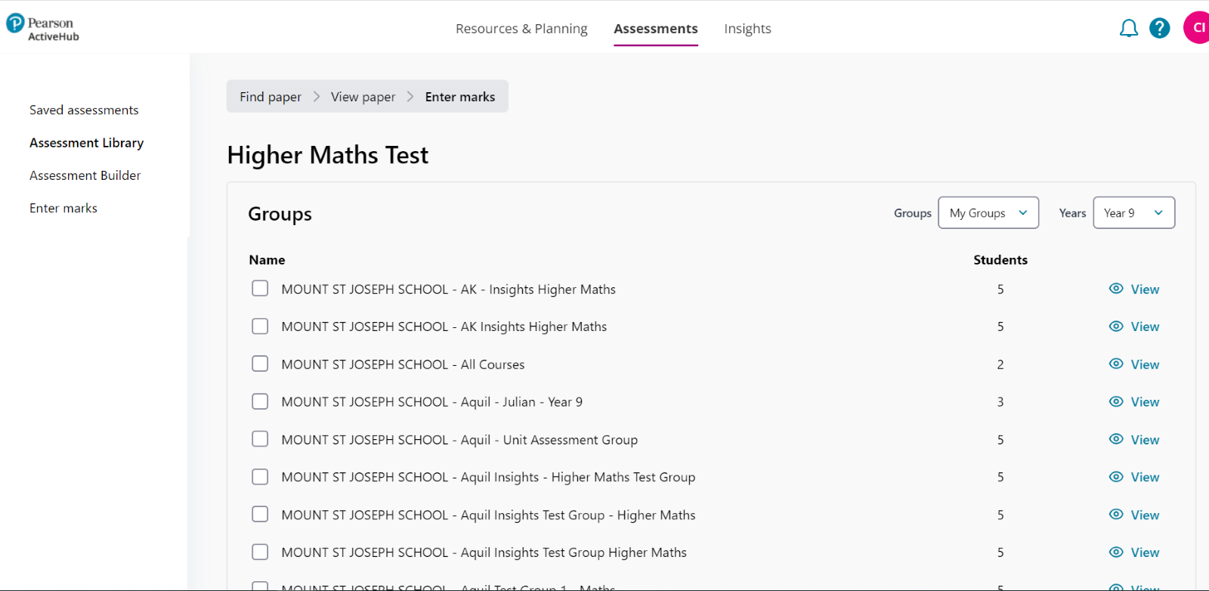Tick Aquil Insights Test Group Higher Maths checkbox
The height and width of the screenshot is (591, 1209).
260,552
